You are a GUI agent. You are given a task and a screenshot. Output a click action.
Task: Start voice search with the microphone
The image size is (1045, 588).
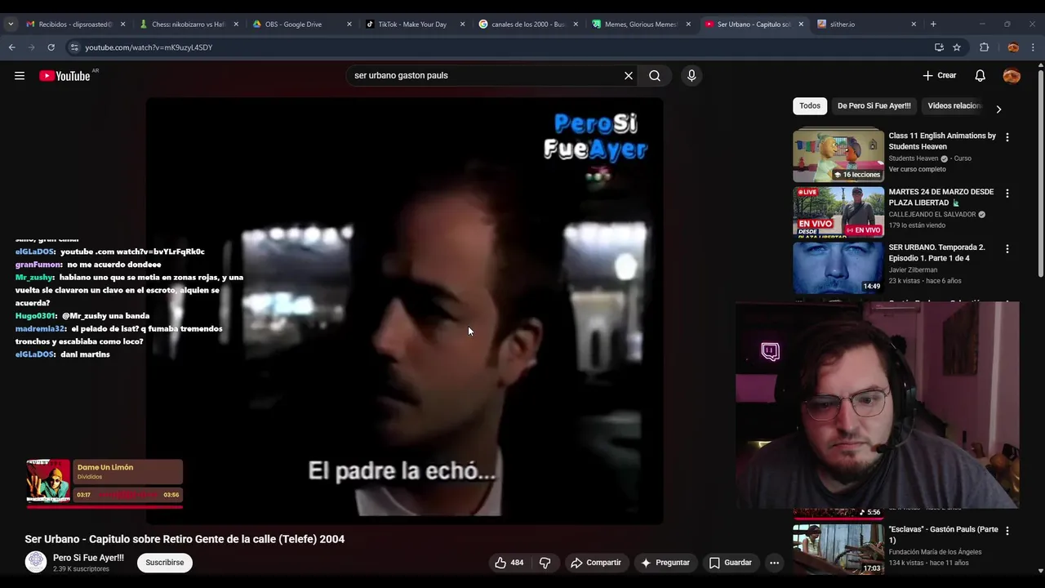coord(691,75)
